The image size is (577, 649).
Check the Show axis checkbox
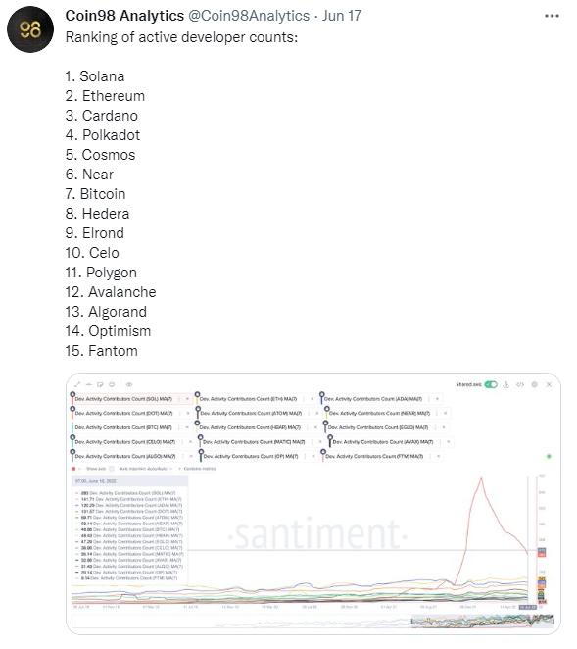pos(112,469)
